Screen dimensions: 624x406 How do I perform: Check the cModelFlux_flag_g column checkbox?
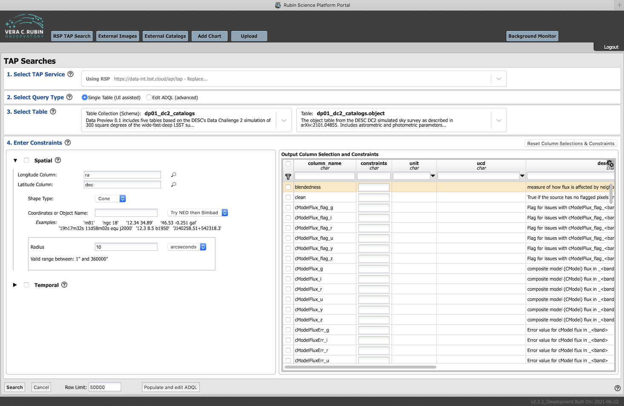(x=288, y=207)
